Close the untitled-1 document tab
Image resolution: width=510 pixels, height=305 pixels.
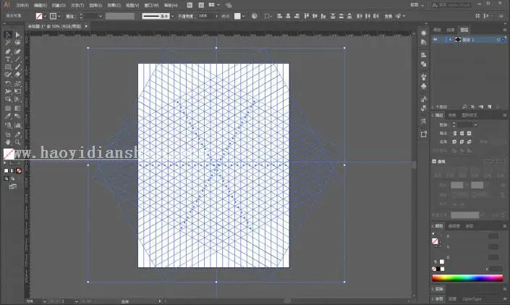pyautogui.click(x=86, y=26)
